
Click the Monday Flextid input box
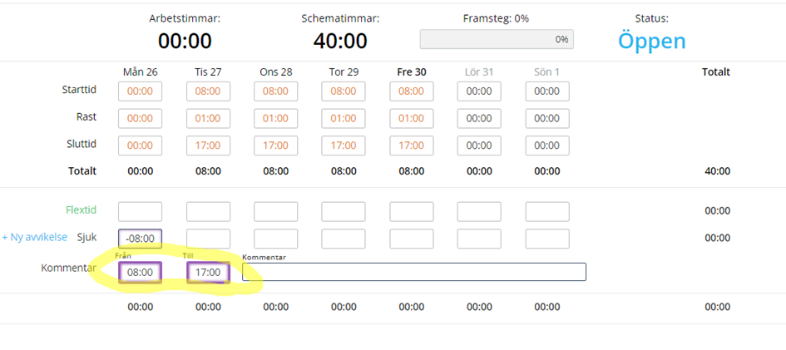coord(140,211)
